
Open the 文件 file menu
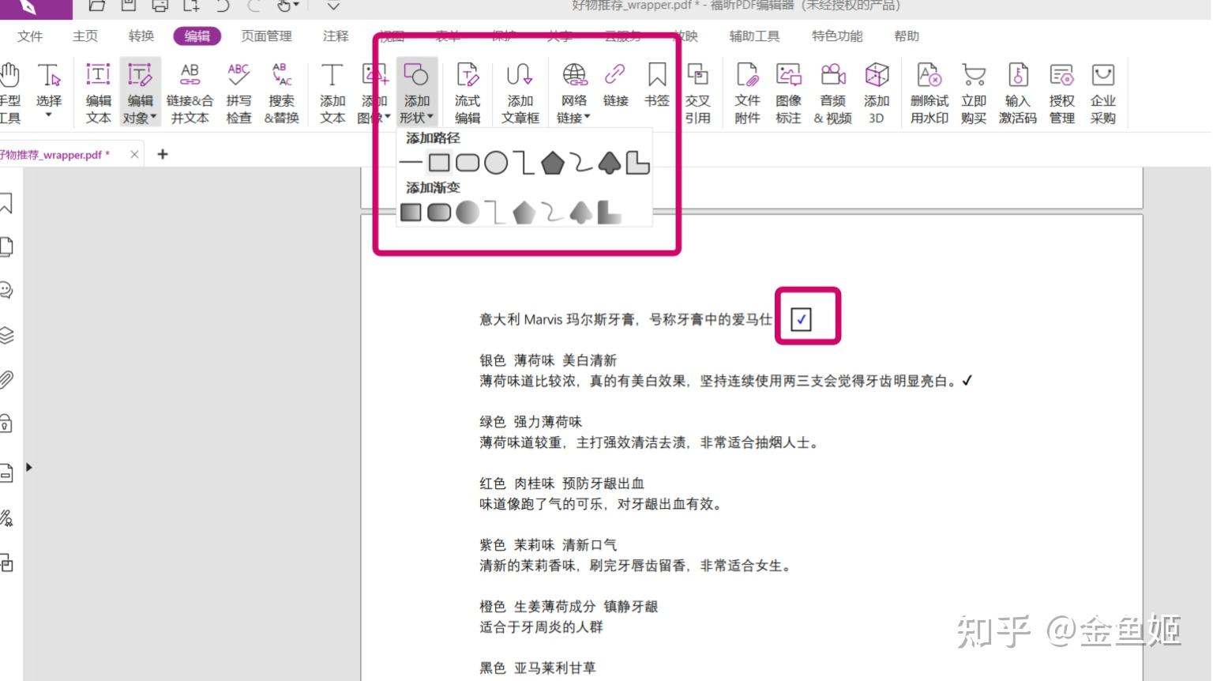point(30,36)
